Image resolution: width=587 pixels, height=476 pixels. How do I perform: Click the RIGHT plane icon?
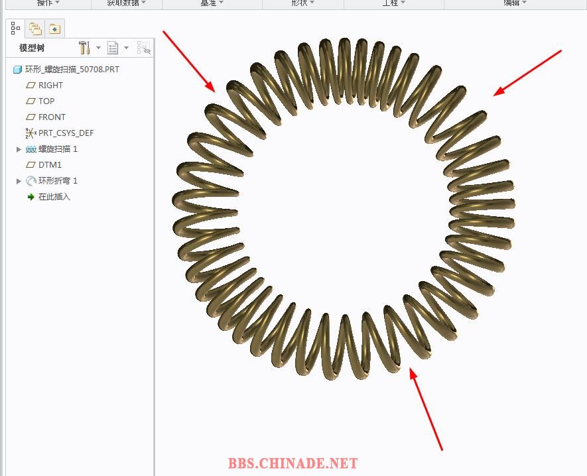click(x=31, y=86)
